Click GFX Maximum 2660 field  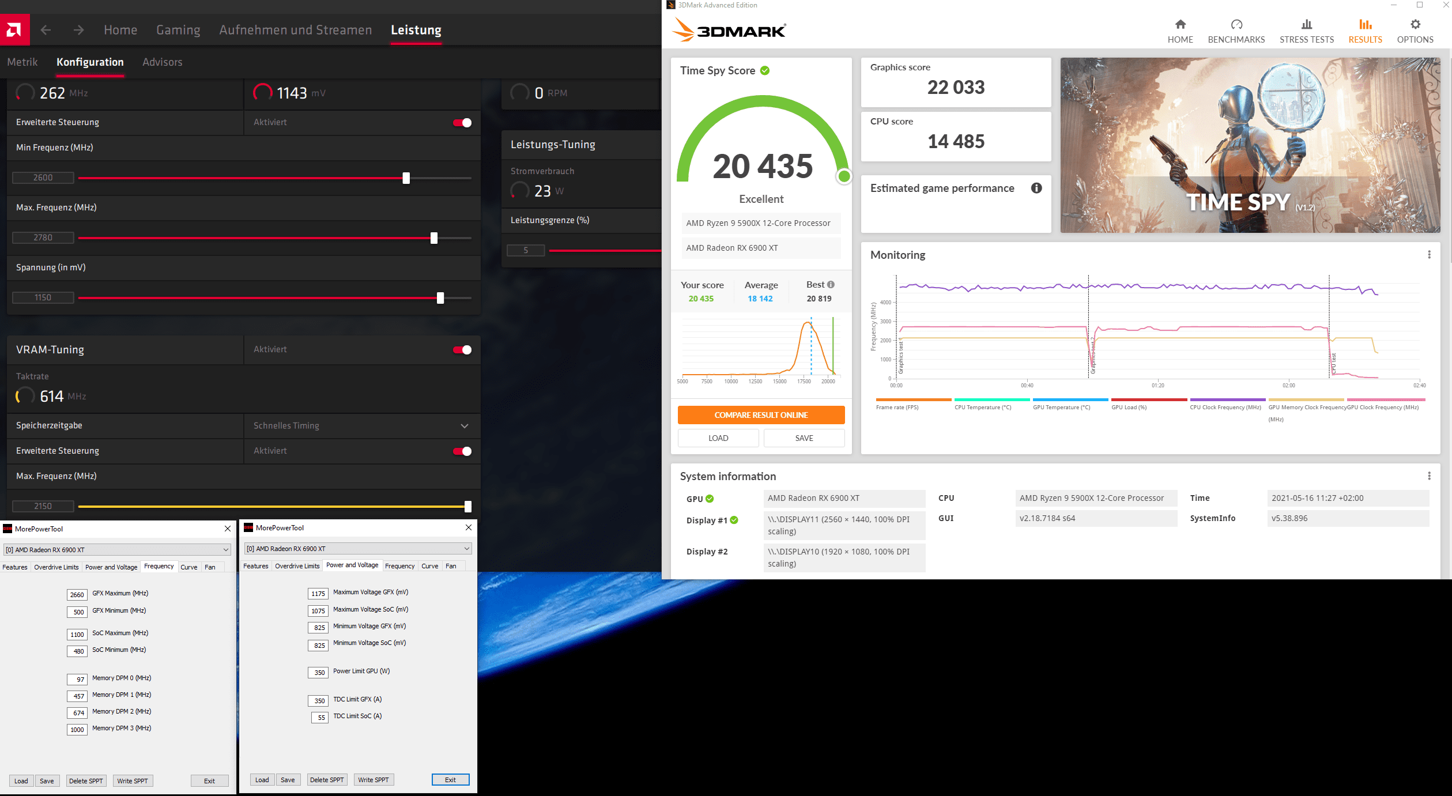point(77,595)
